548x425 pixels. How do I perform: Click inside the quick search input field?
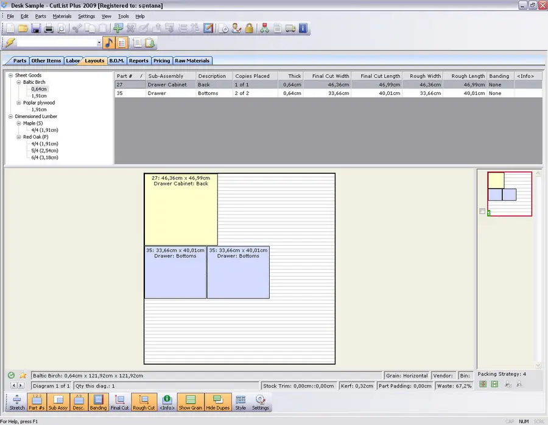[x=56, y=43]
